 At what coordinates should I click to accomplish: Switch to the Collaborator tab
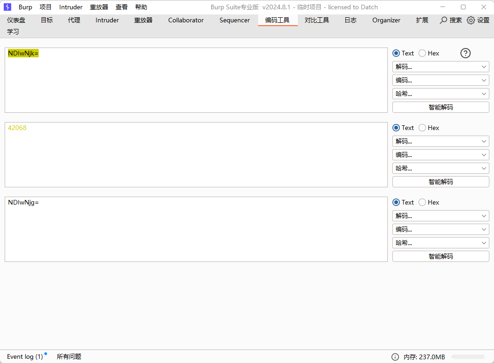click(x=186, y=20)
